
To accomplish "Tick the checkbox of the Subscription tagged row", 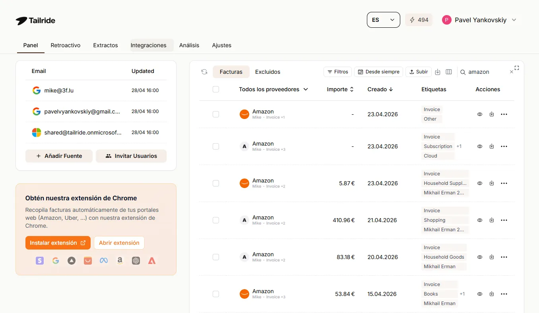I will 216,146.
